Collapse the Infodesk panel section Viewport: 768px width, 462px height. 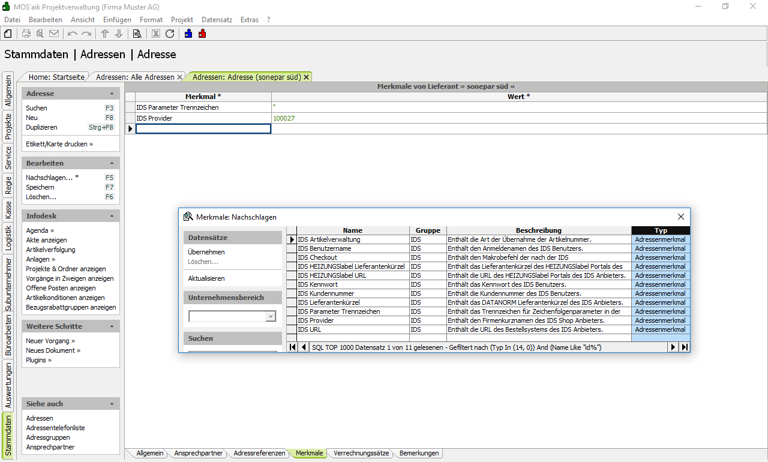112,216
